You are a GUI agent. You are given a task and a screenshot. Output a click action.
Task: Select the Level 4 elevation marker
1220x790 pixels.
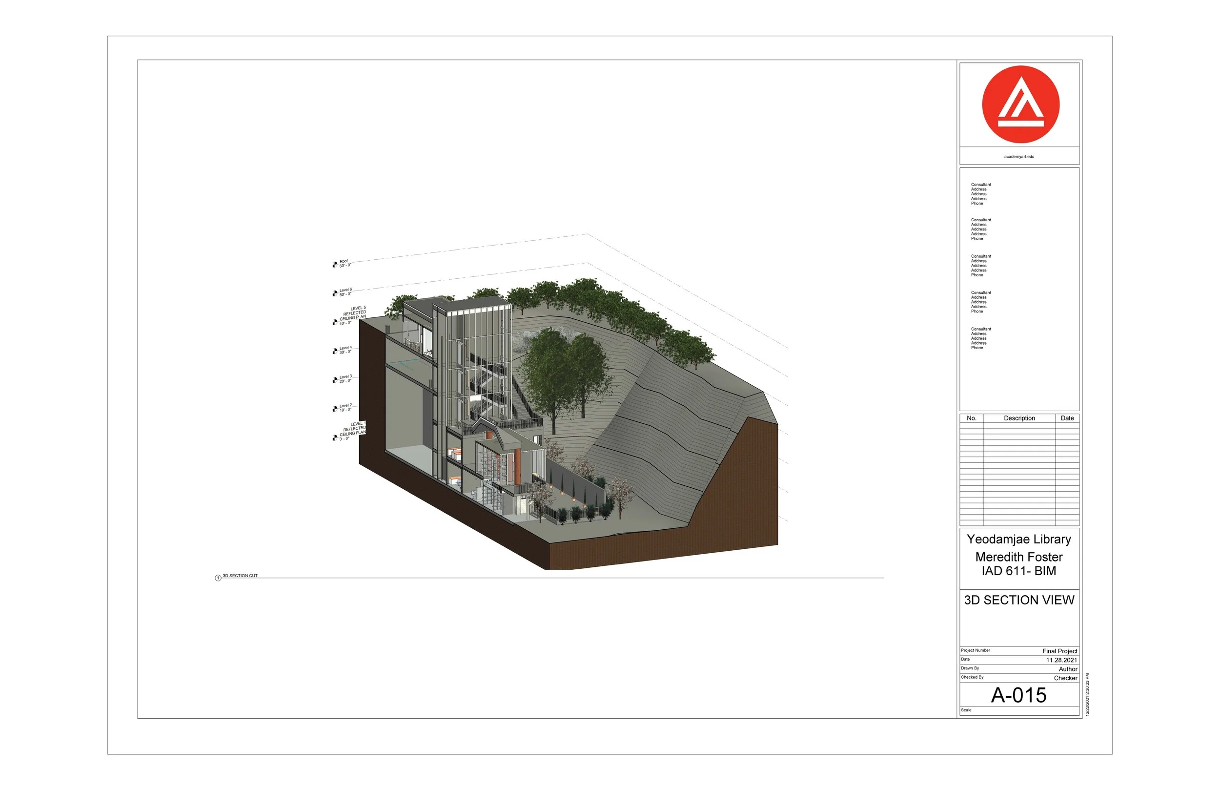click(335, 352)
